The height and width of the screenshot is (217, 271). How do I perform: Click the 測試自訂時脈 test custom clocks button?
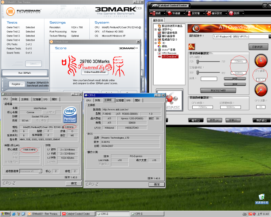[218, 91]
